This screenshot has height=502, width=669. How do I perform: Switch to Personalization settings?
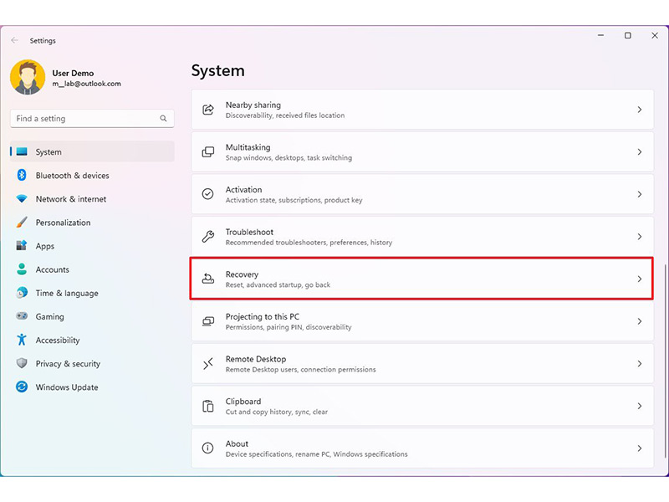click(x=92, y=223)
